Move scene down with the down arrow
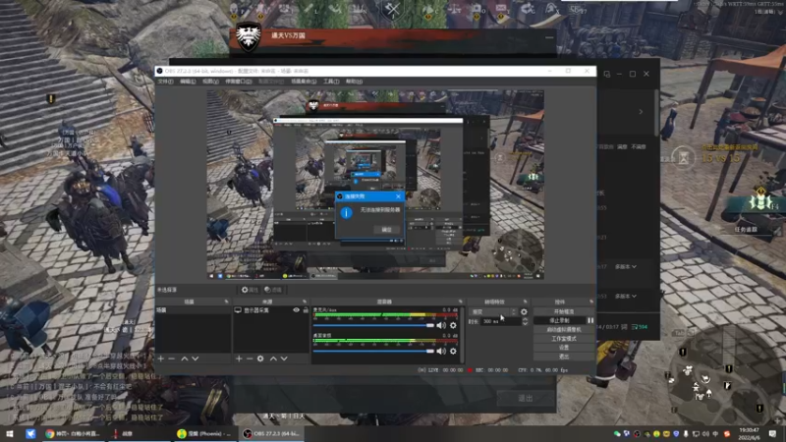 pos(195,359)
